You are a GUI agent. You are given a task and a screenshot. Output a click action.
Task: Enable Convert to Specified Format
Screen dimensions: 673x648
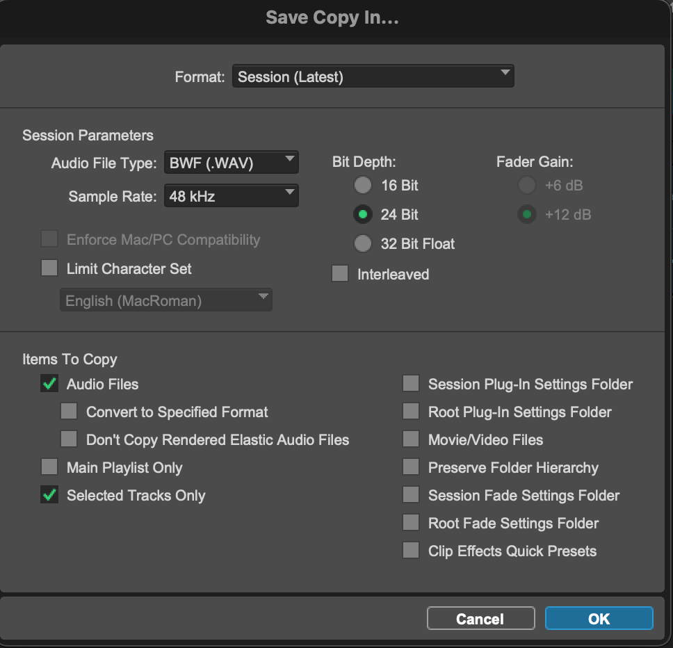(69, 412)
